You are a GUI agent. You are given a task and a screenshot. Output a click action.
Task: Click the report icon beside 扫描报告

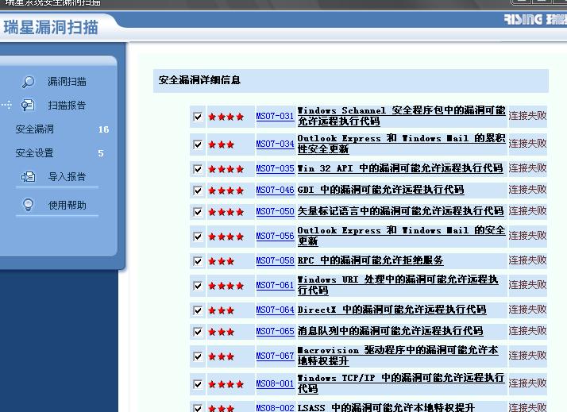28,105
